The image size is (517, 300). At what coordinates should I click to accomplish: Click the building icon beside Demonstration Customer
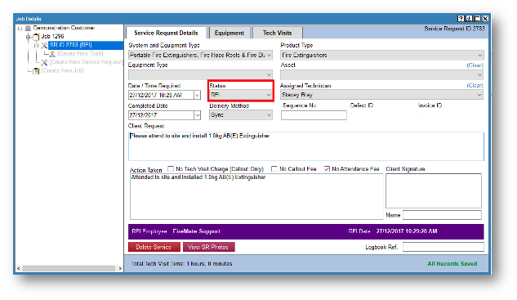click(28, 29)
